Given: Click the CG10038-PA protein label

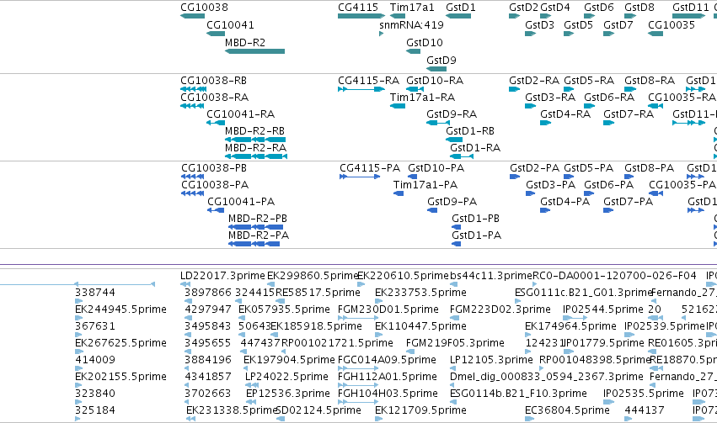Looking at the screenshot, I should click(215, 185).
